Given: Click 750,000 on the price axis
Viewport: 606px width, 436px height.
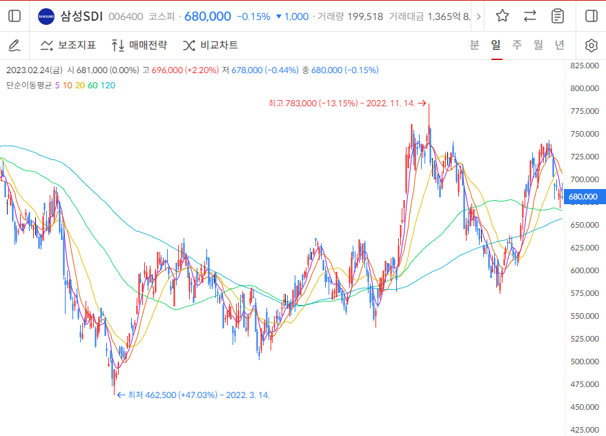Looking at the screenshot, I should point(585,134).
